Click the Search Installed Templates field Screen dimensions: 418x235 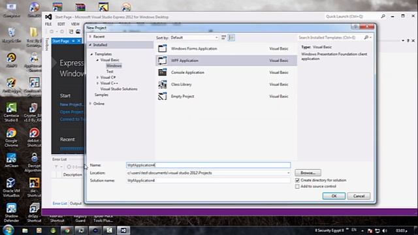pyautogui.click(x=330, y=38)
